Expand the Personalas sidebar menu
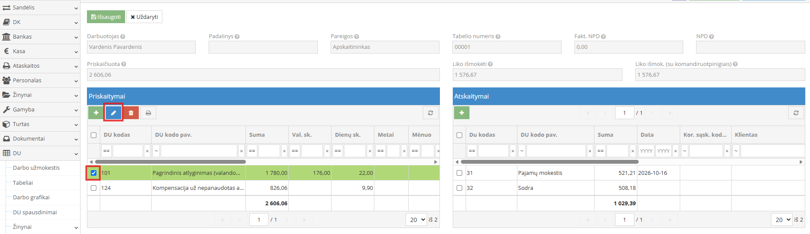 point(40,80)
